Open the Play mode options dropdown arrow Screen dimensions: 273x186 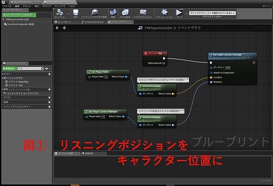[186, 14]
